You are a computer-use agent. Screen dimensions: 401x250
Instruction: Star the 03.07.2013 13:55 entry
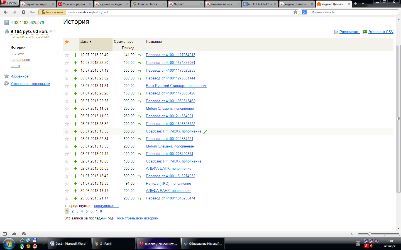[x=67, y=146]
